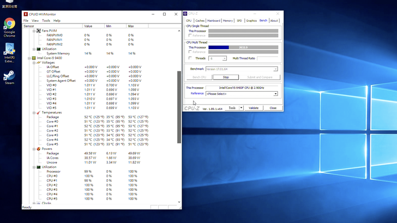Click the Voltages icon in the sensor tree
The image size is (397, 223).
point(38,63)
